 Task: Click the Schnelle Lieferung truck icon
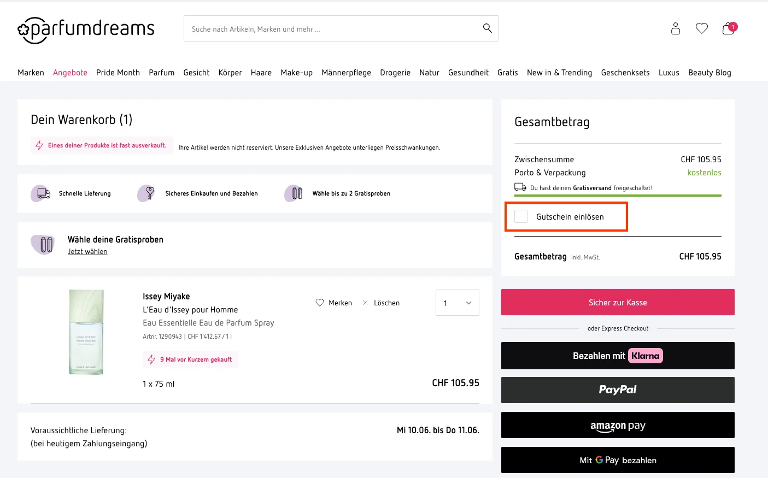(41, 193)
